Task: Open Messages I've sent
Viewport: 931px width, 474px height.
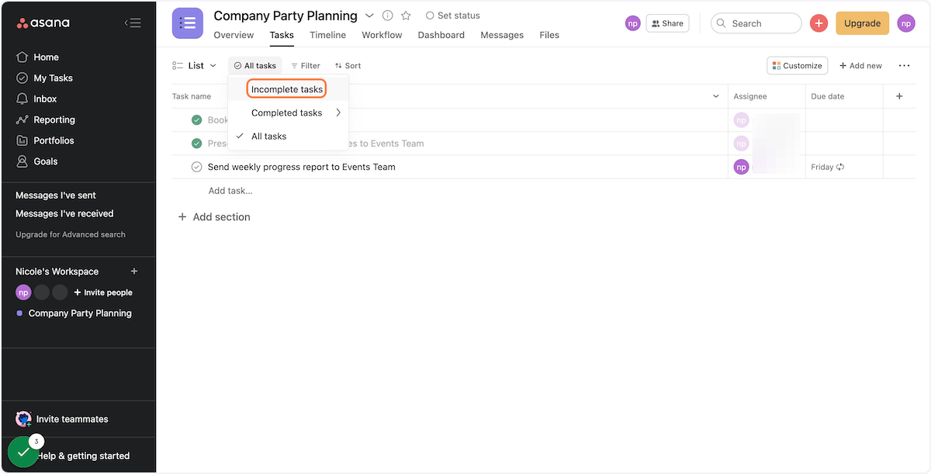Action: (x=56, y=195)
